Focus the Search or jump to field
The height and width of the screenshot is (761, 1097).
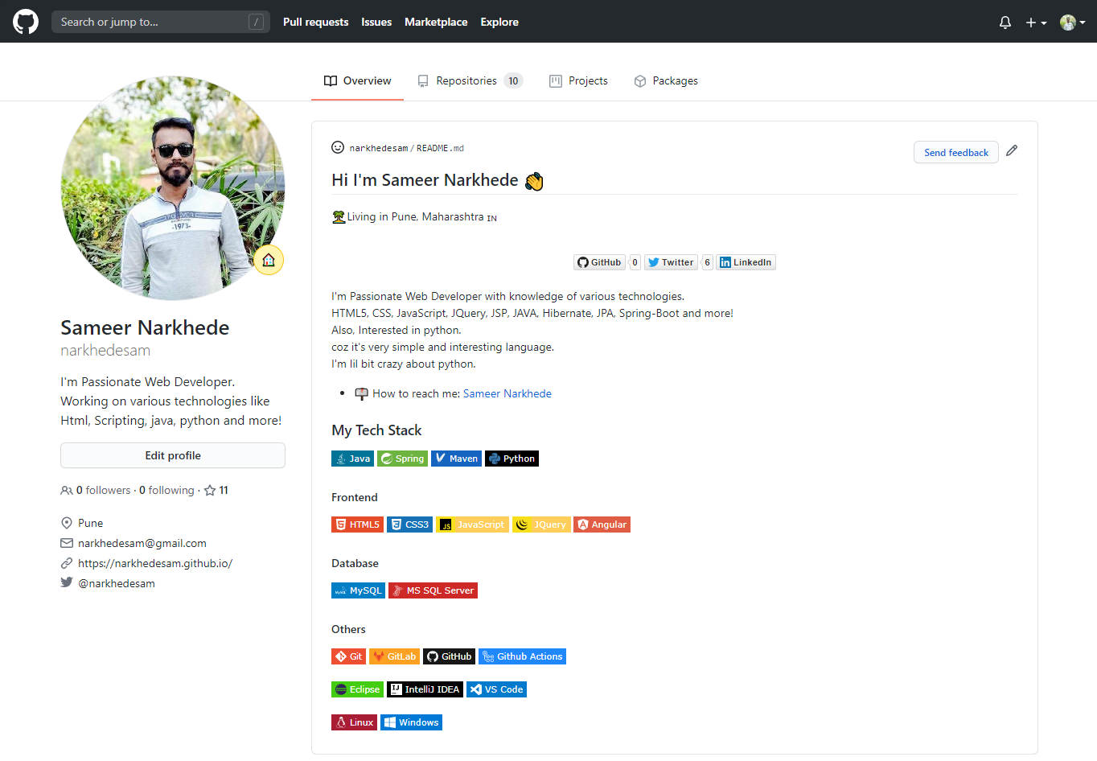coord(161,22)
